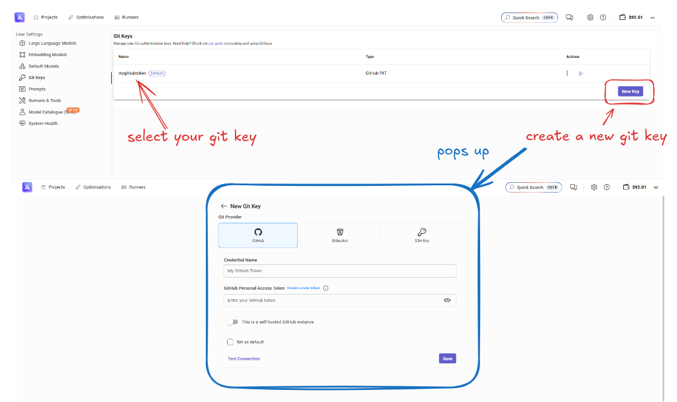
Task: Check the Set as default checkbox
Action: click(x=230, y=342)
